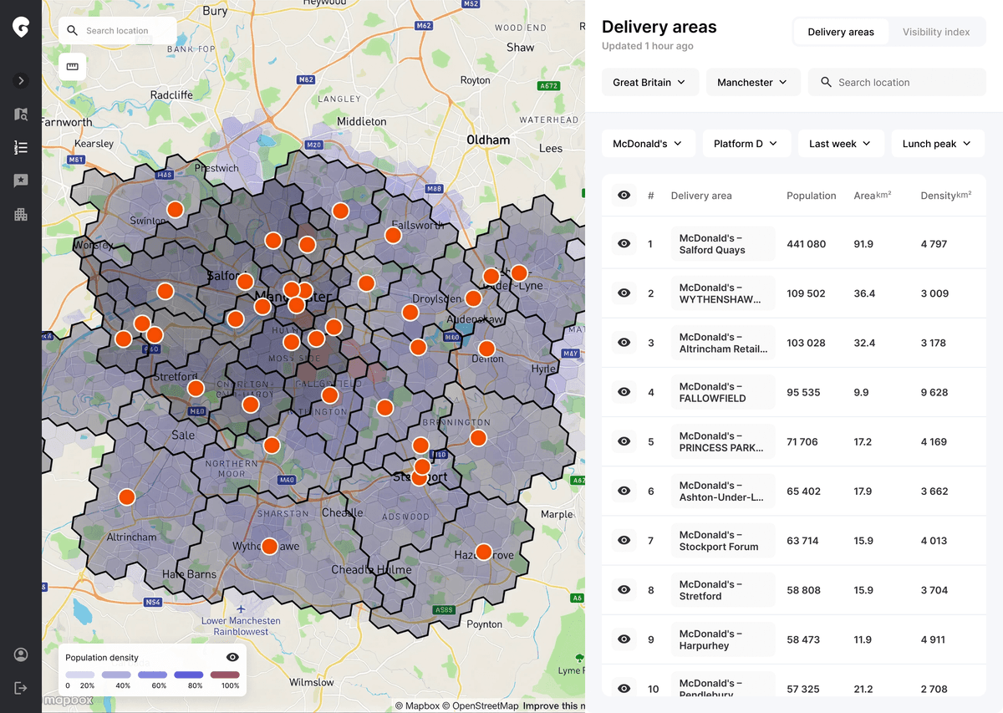Open the map location search tool
The height and width of the screenshot is (713, 1003).
tap(117, 28)
